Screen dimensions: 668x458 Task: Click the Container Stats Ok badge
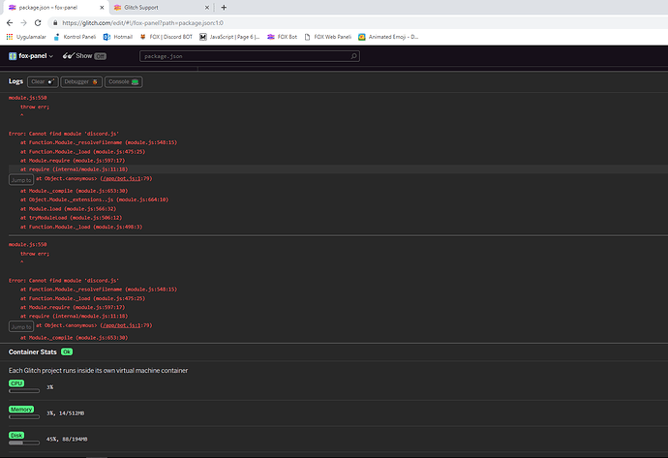(x=67, y=351)
